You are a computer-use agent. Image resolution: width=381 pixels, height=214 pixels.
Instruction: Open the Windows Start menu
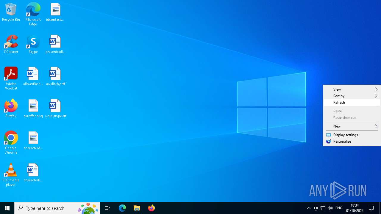7,208
